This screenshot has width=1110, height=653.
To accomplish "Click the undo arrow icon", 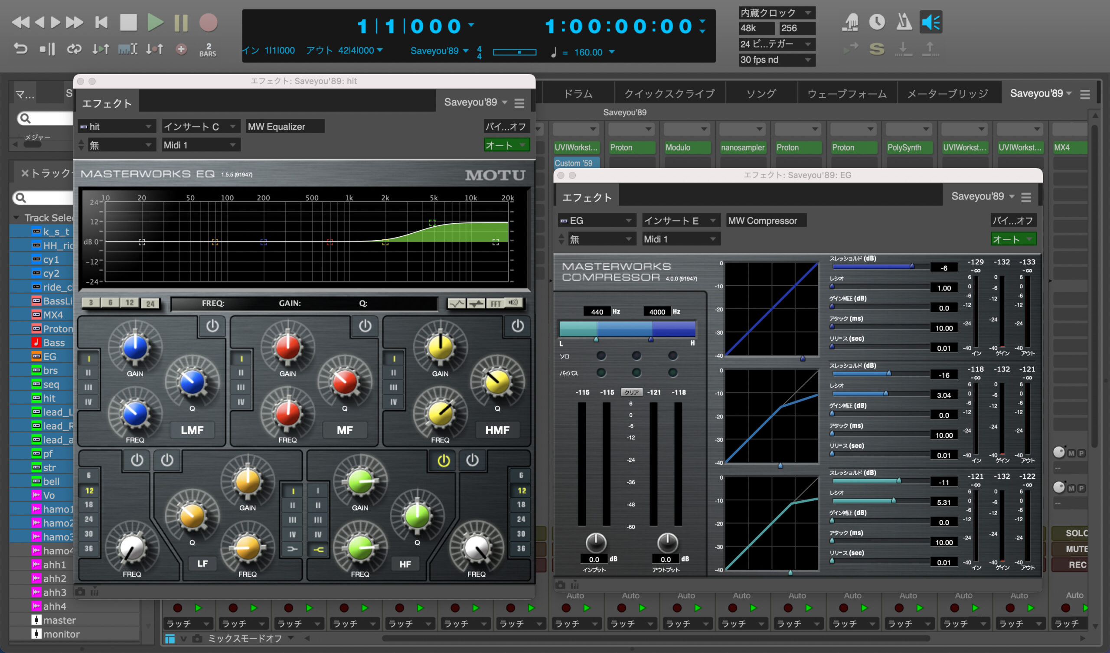I will 20,49.
